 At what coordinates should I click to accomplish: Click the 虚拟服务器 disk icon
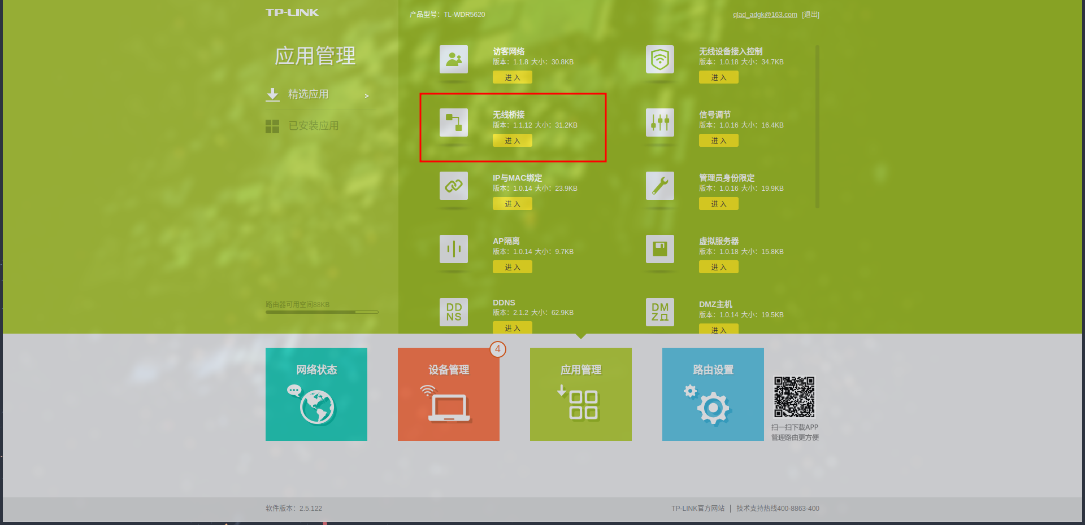660,249
